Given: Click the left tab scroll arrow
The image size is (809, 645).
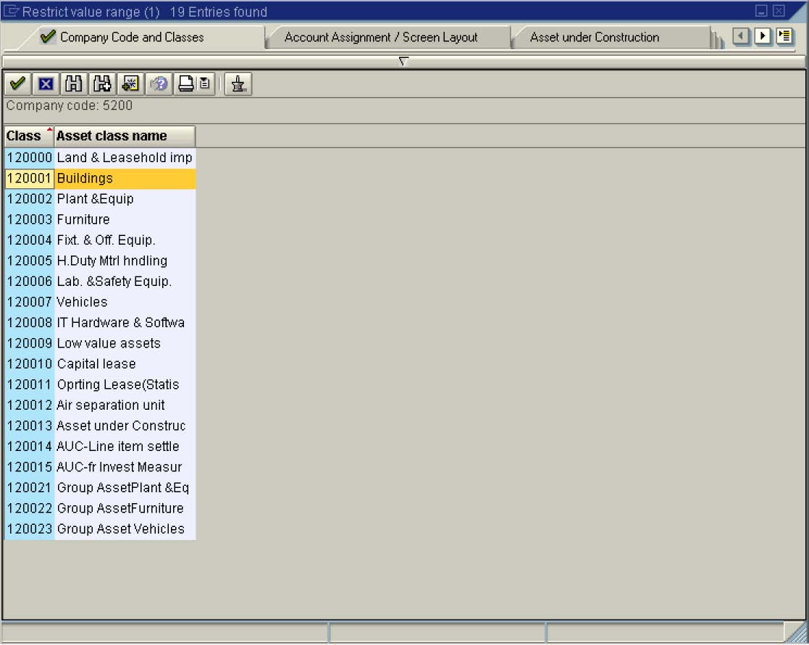Looking at the screenshot, I should [742, 35].
